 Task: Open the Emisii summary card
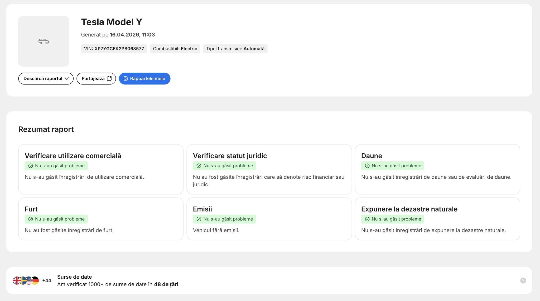[x=269, y=219]
